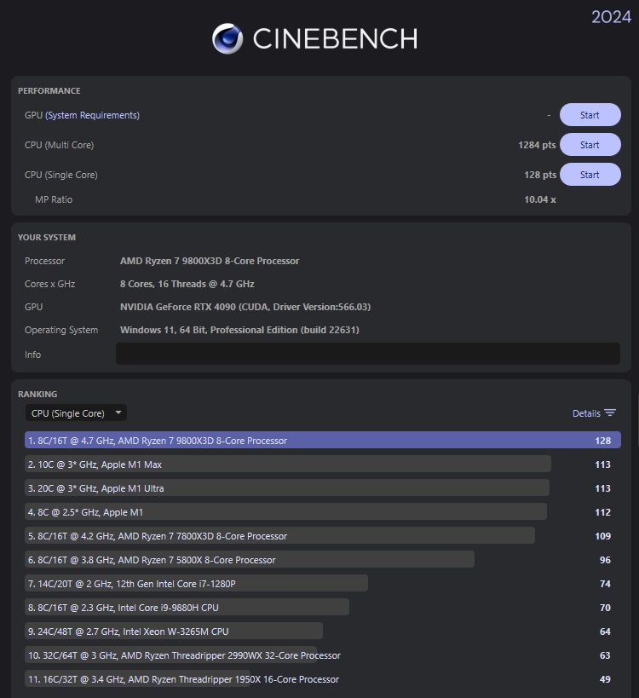Screen dimensions: 639x698
Task: Click the Windows 11 operating system text
Action: coord(239,330)
